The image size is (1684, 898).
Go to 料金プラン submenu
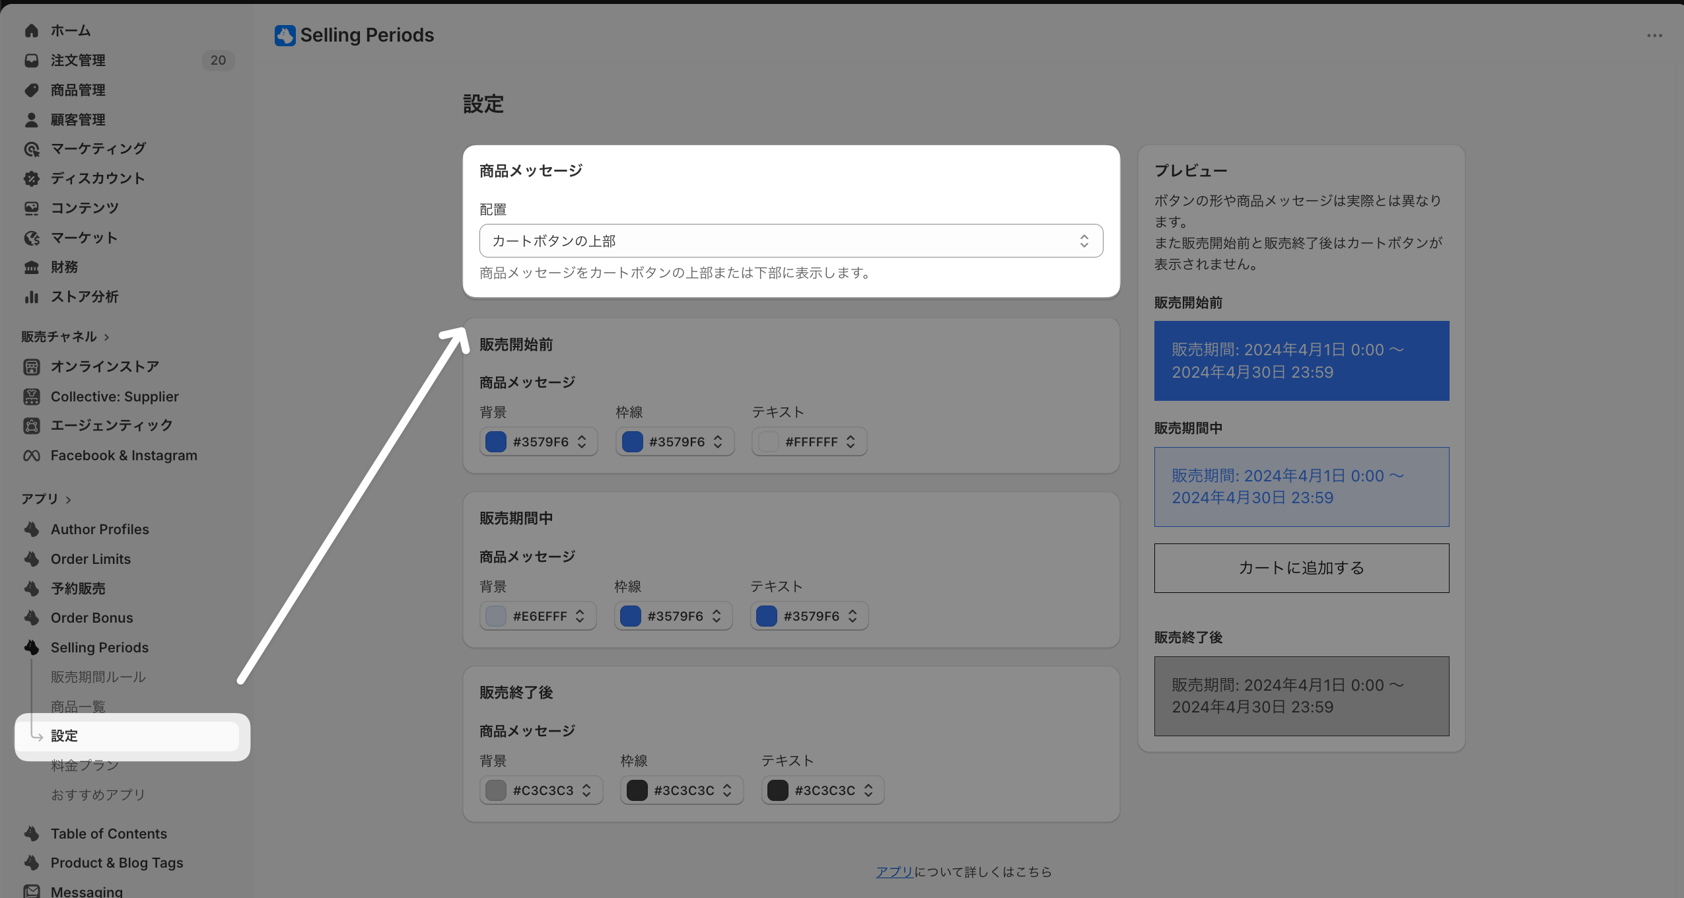click(x=85, y=765)
